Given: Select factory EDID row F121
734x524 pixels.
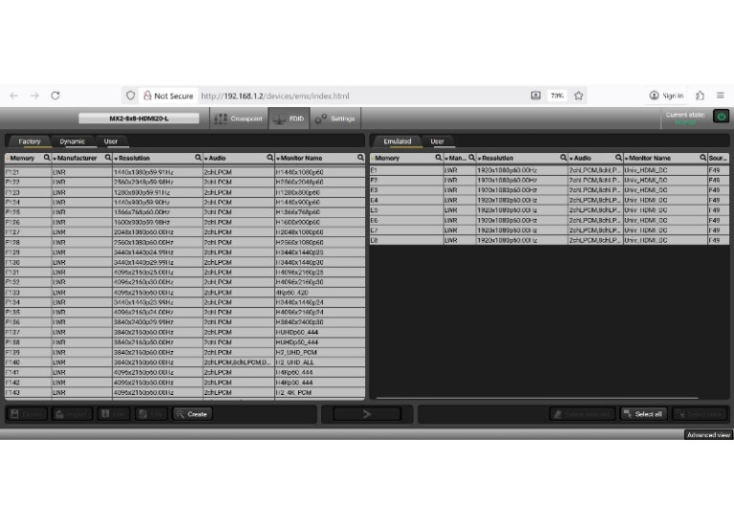Looking at the screenshot, I should (184, 172).
